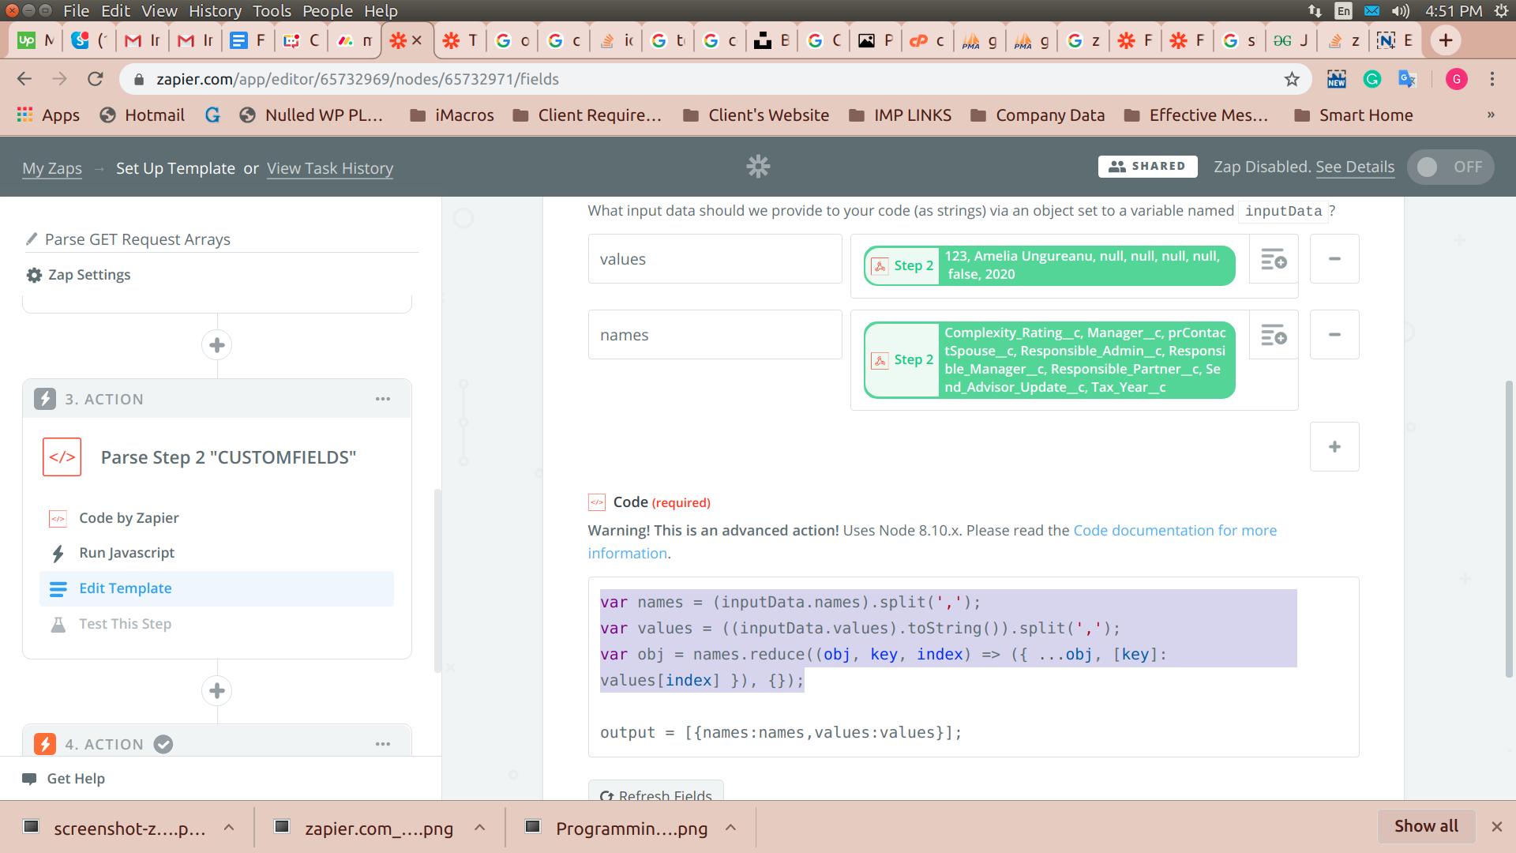
Task: Click the Parse GET Request Arrays pencil icon
Action: (x=32, y=239)
